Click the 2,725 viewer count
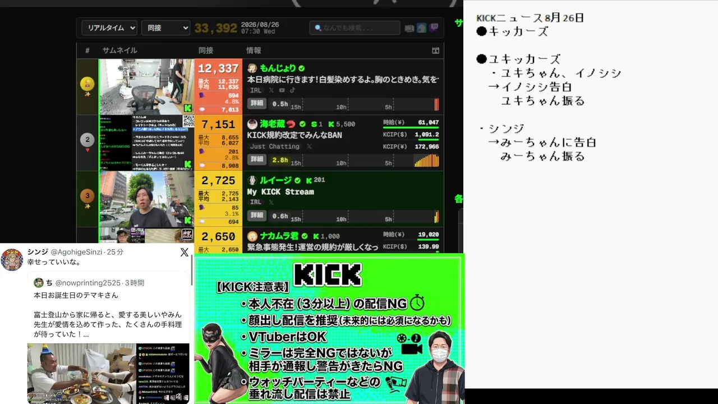Viewport: 718px width, 404px height. [218, 181]
